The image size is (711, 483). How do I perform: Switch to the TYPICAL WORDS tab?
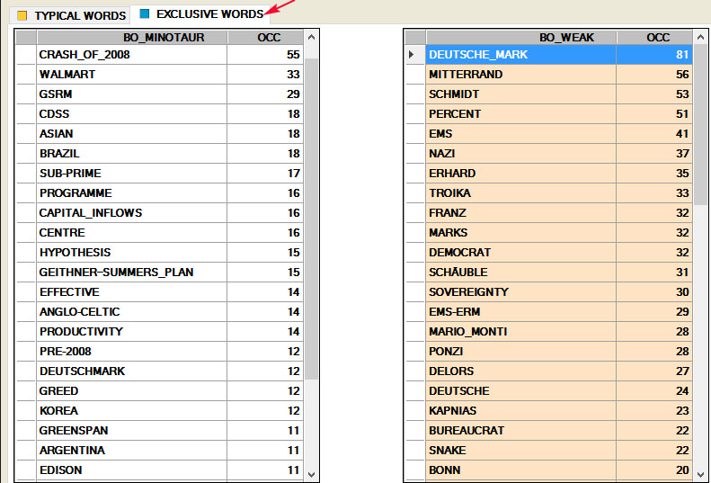coord(72,15)
